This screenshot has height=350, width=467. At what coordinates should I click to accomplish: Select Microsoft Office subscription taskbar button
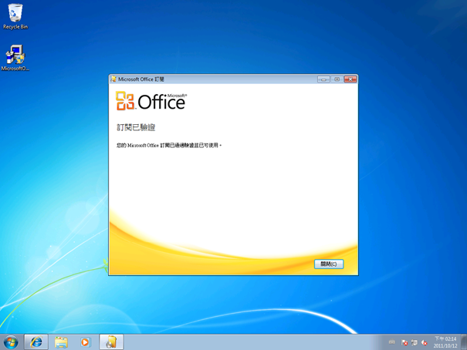[x=111, y=342]
